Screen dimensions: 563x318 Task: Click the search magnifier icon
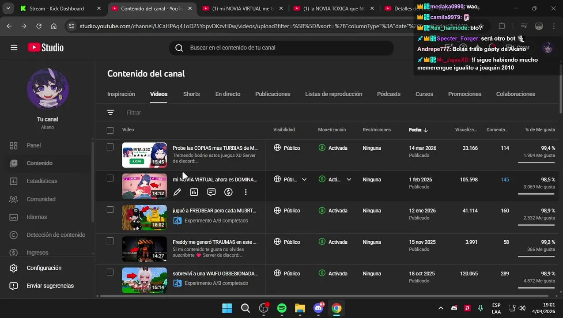pos(179,48)
